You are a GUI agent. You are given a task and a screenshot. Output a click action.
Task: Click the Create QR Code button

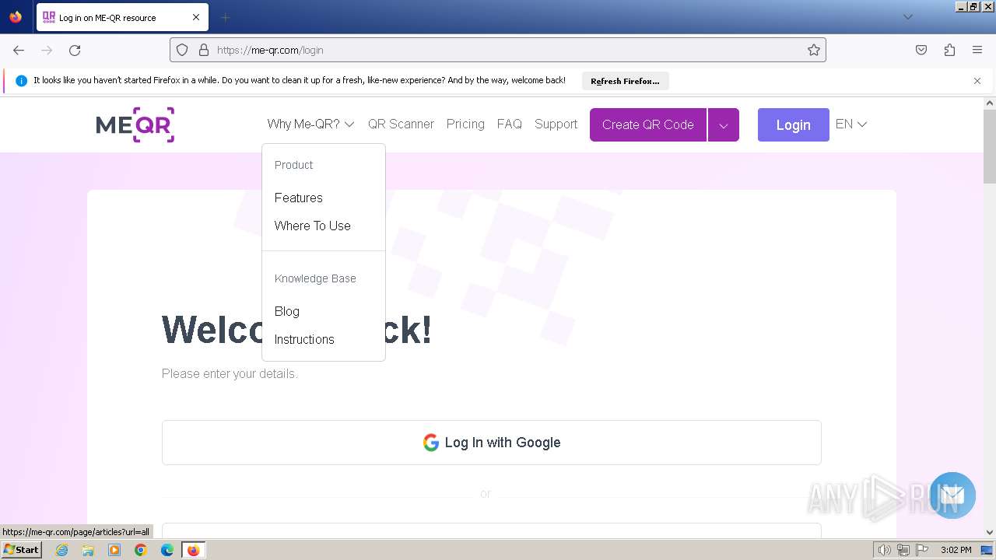point(648,125)
